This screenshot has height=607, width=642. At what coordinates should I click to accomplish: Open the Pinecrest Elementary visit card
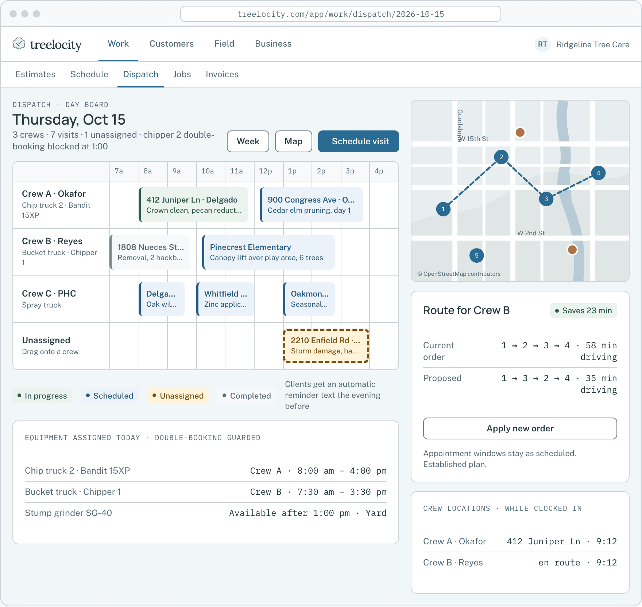point(268,252)
